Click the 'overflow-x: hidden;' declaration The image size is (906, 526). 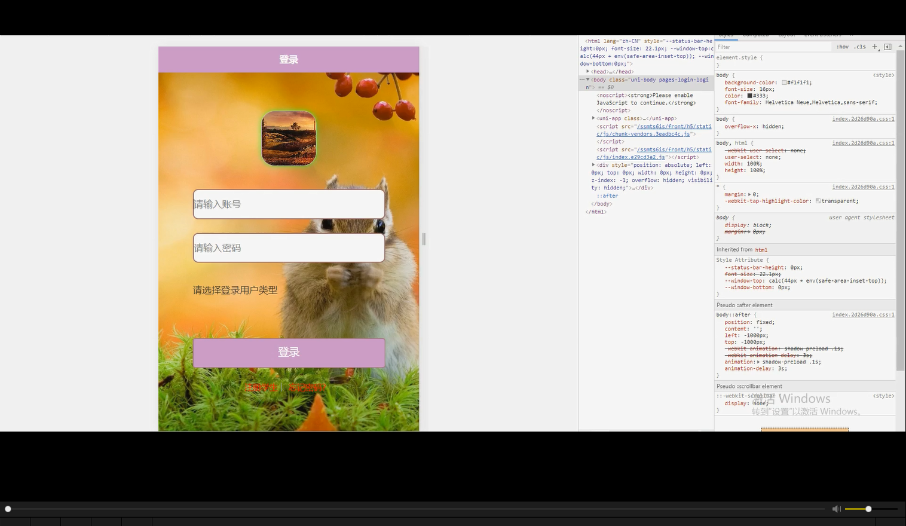click(754, 126)
